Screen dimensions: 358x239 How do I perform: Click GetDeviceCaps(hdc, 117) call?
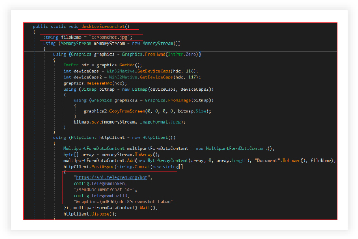169,77
